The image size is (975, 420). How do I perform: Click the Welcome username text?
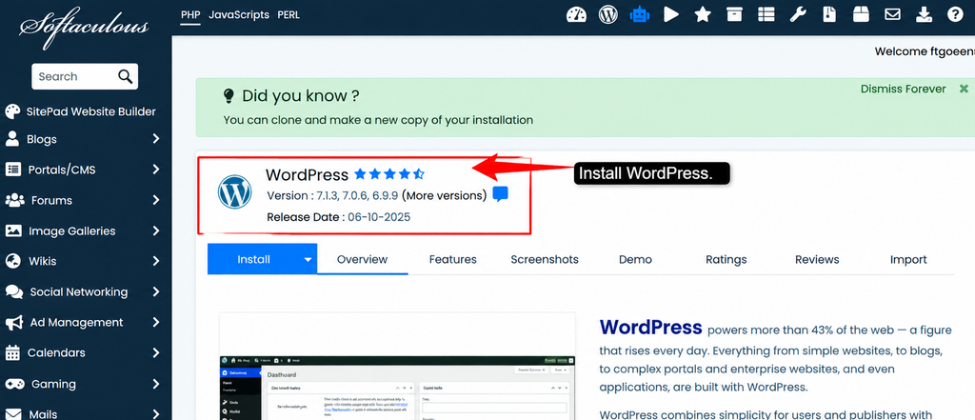(925, 51)
